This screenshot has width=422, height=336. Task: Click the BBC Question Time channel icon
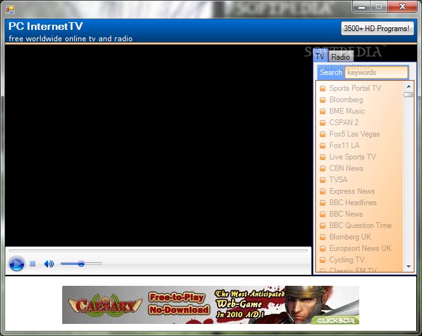click(x=322, y=225)
